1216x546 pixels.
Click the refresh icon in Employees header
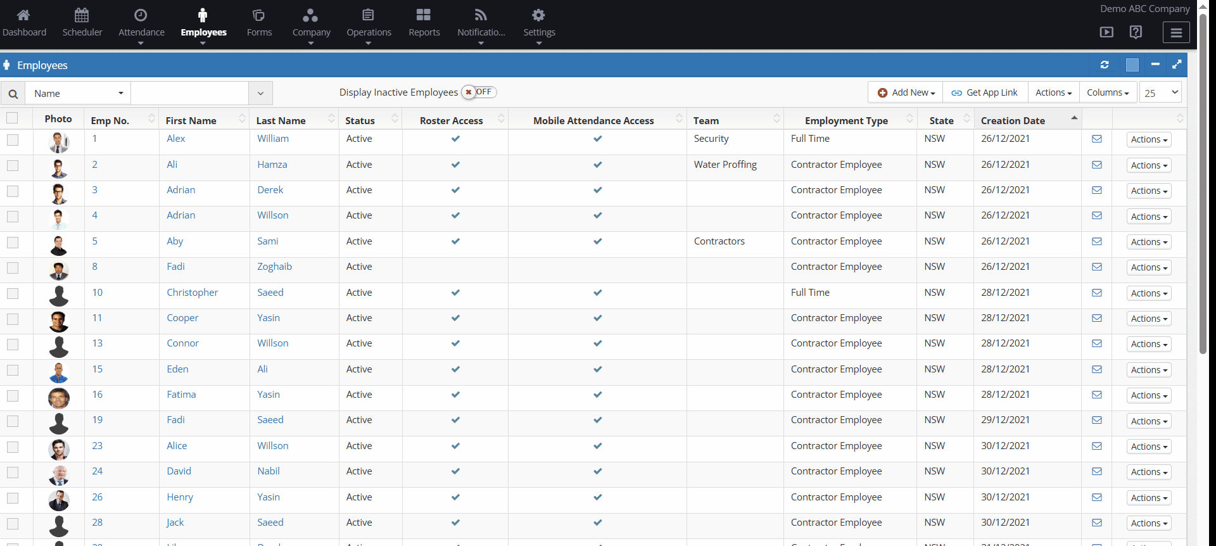click(1105, 65)
